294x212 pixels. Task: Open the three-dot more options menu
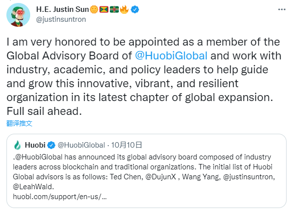[x=282, y=9]
